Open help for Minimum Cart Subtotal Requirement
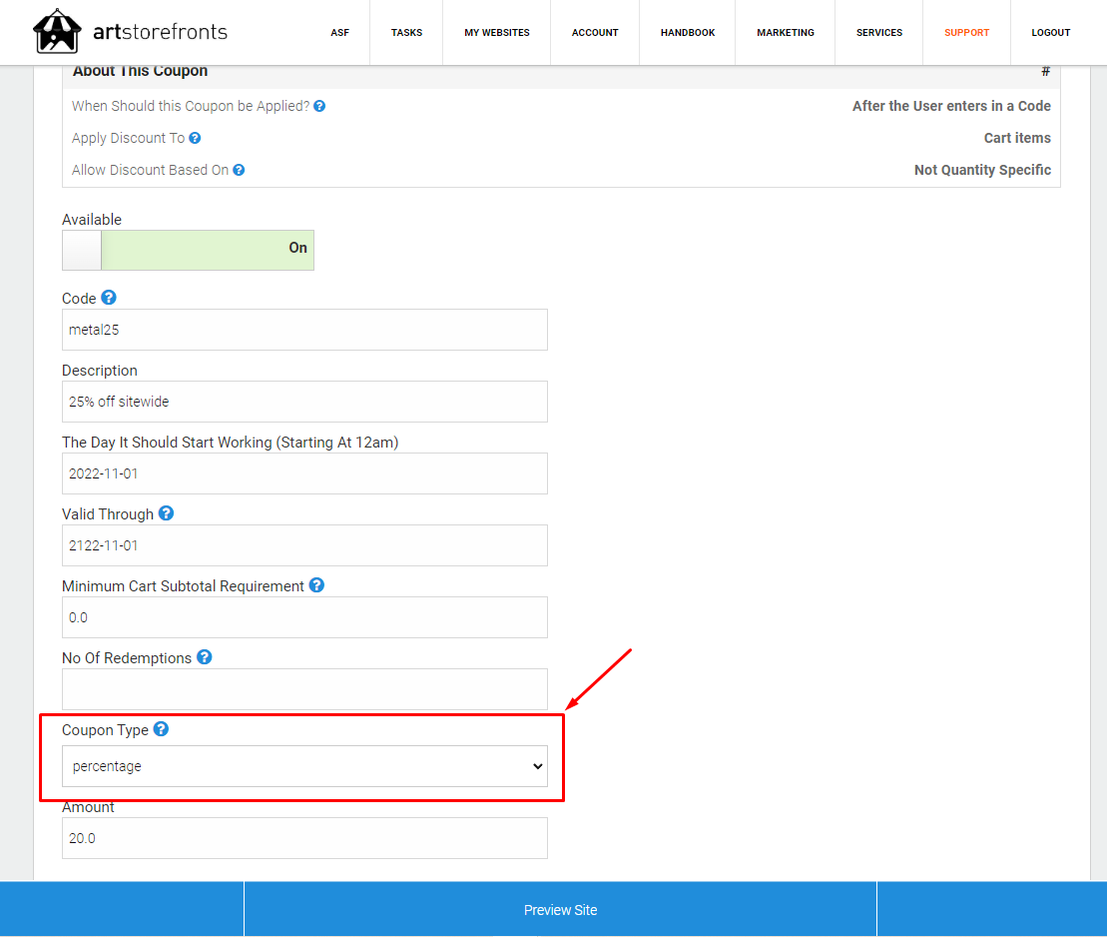Screen dimensions: 1107x937 coord(316,585)
